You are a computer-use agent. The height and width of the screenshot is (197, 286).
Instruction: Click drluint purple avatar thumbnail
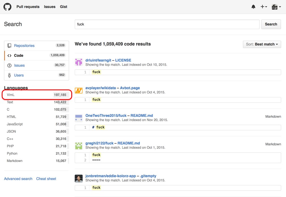(x=79, y=62)
